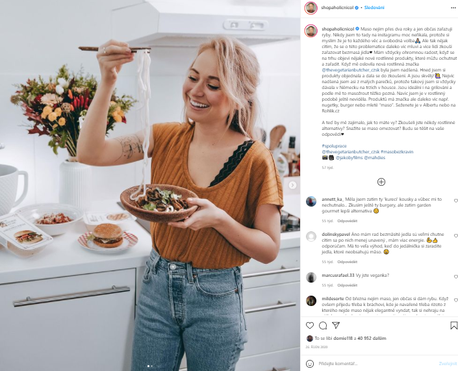
Task: Reply to annett_ka_'s comment via Odpovědět
Action: pos(347,221)
